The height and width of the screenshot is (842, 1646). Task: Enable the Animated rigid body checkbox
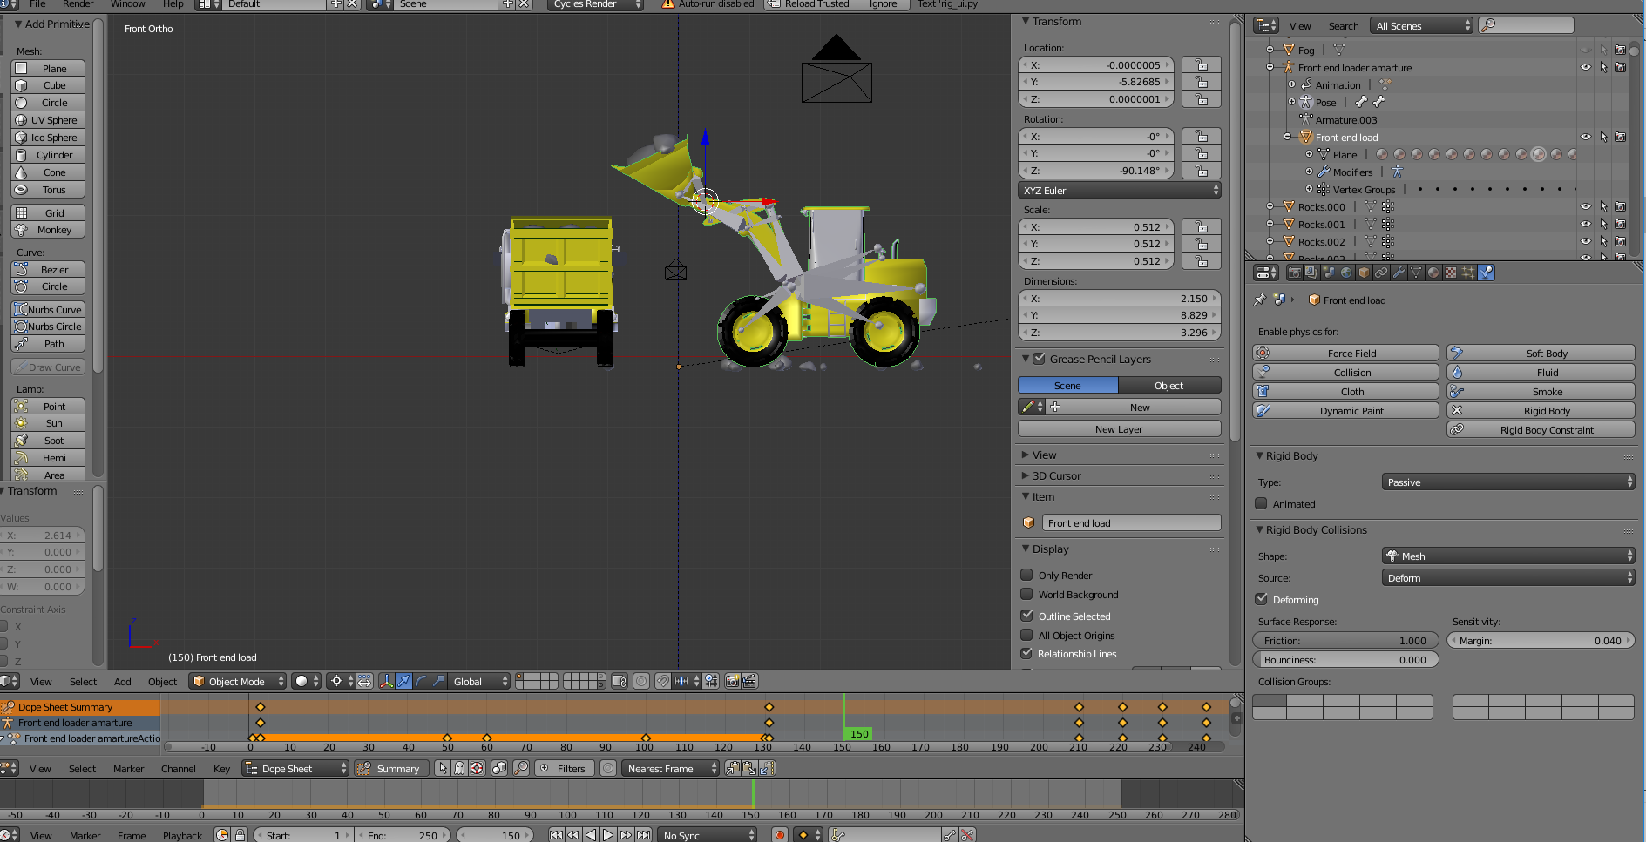click(1261, 503)
